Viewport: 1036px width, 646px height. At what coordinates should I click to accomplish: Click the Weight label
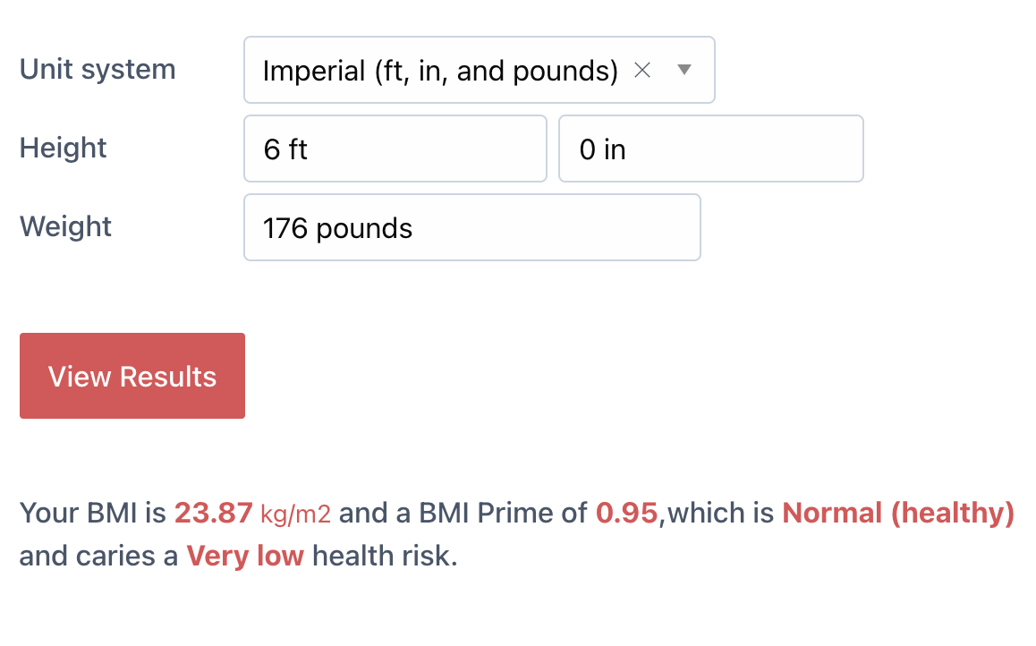[x=65, y=227]
